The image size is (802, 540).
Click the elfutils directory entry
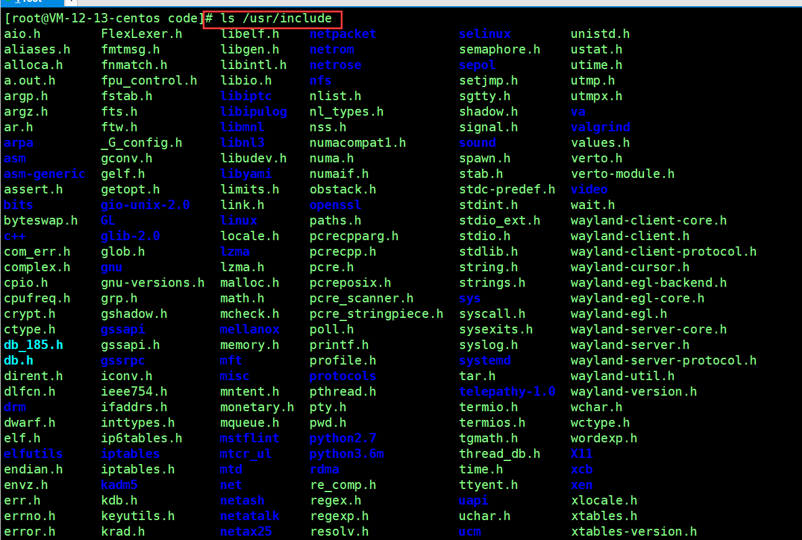[x=33, y=454]
